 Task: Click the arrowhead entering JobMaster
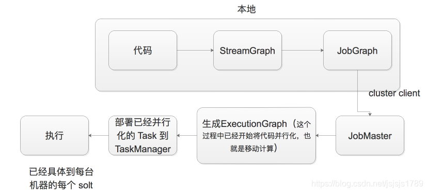tap(370, 114)
